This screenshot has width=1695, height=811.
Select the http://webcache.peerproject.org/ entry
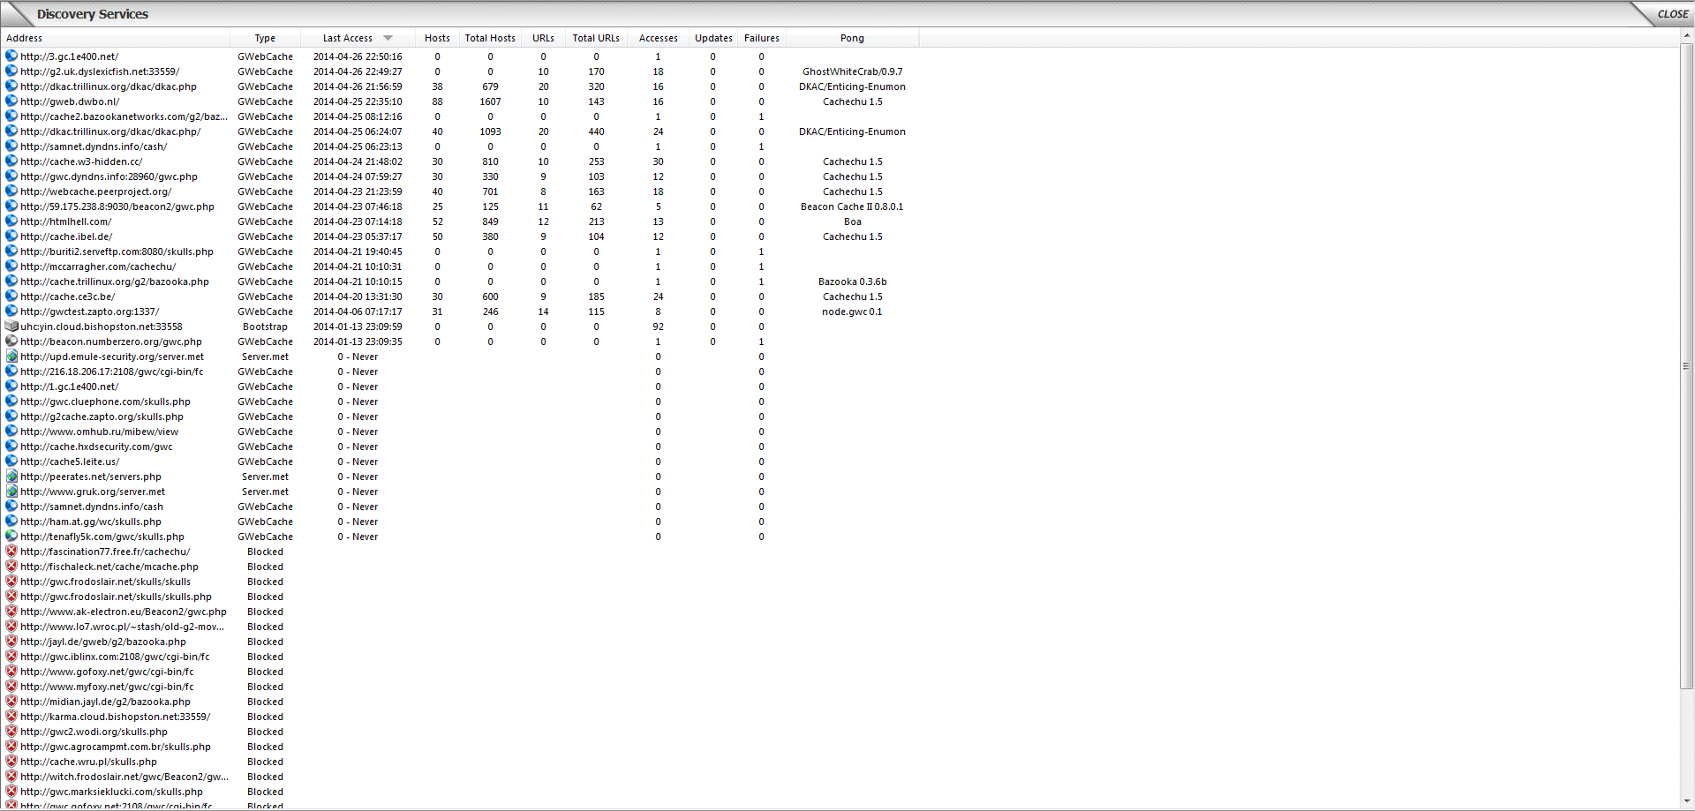coord(96,191)
